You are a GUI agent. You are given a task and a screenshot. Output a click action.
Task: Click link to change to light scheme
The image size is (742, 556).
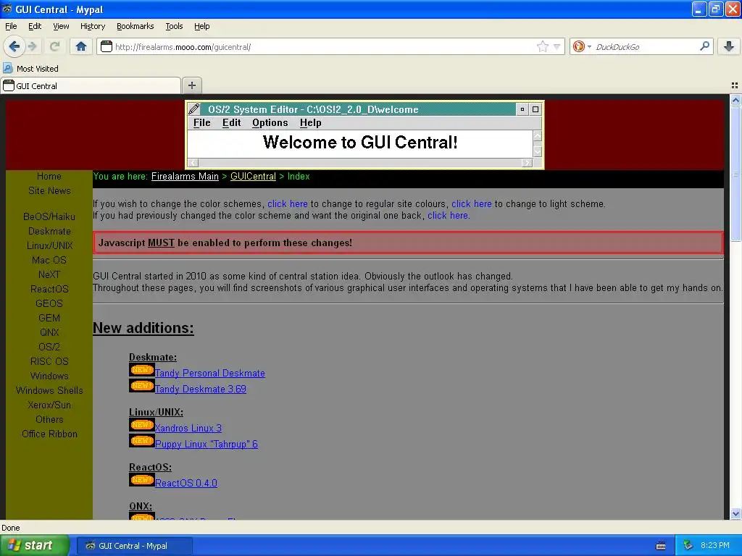[471, 203]
